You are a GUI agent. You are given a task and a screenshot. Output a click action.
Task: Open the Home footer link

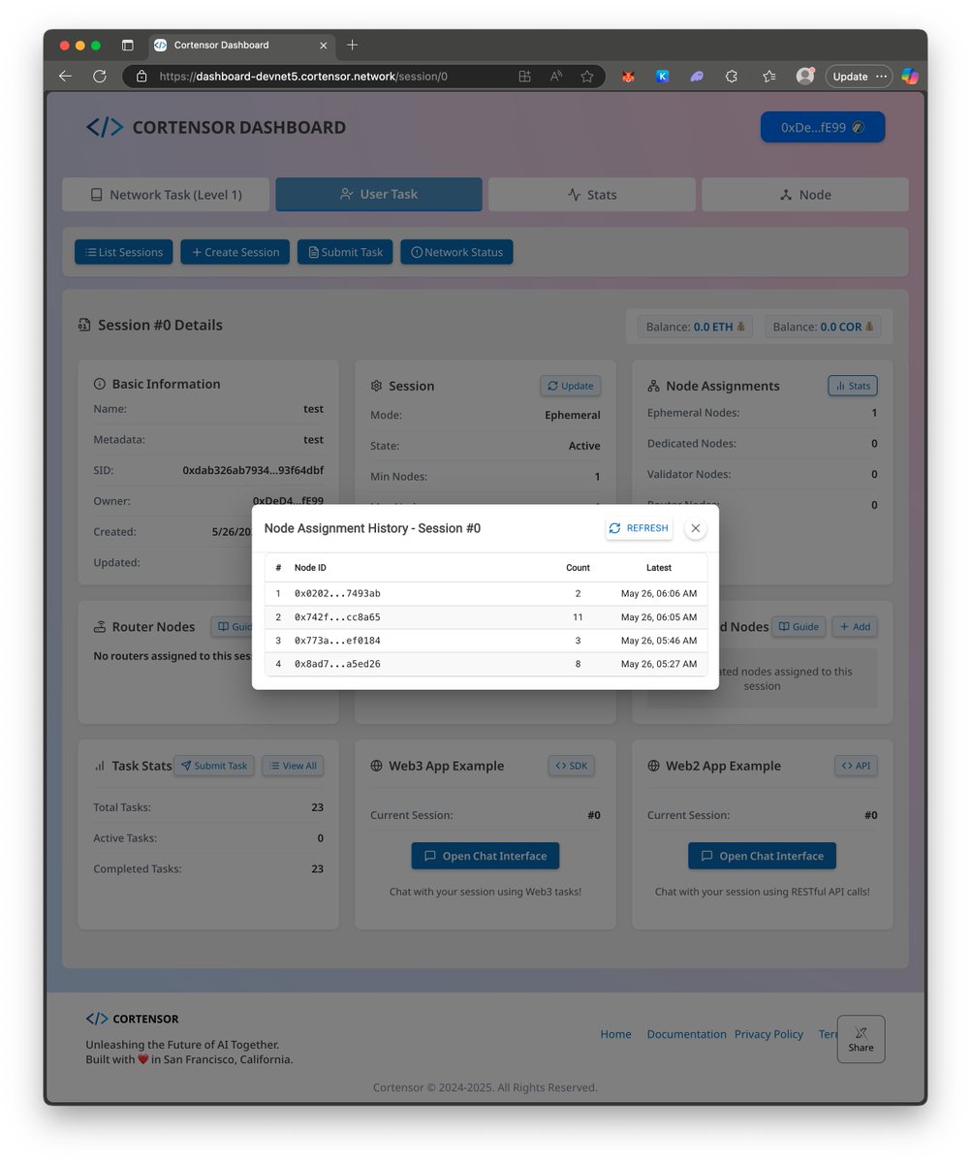pyautogui.click(x=615, y=1034)
